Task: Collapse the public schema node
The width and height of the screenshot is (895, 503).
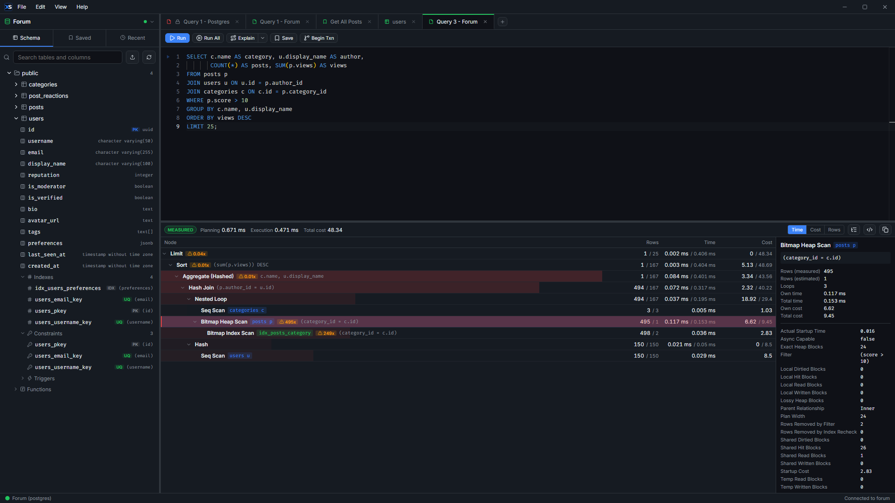Action: (9, 73)
